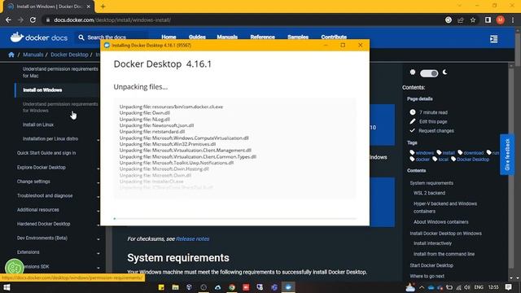Click the dark mode moon icon

tap(444, 72)
